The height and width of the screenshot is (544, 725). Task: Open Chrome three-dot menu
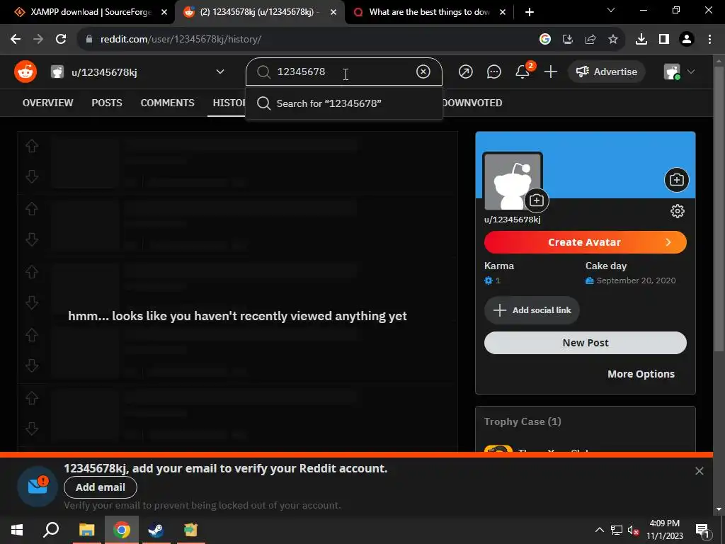click(709, 40)
